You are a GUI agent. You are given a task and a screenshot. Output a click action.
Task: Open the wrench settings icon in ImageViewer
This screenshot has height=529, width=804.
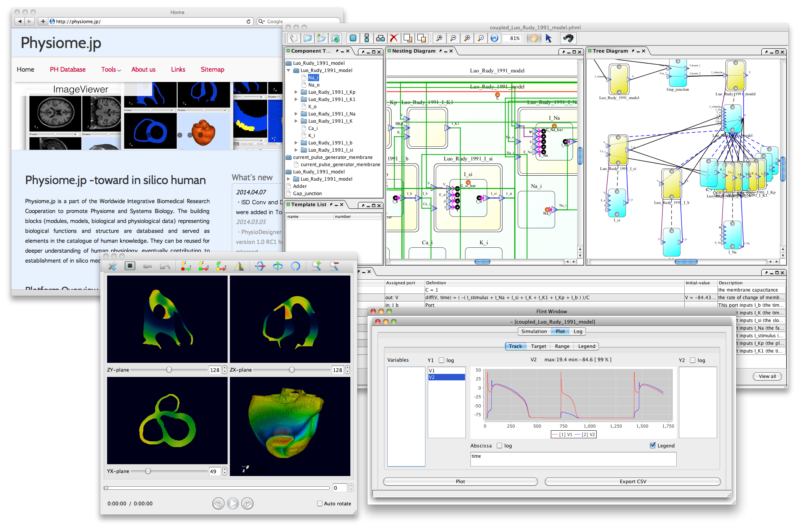[112, 266]
